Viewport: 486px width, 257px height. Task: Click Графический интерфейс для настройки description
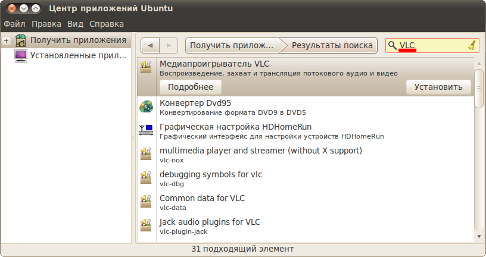click(x=272, y=137)
